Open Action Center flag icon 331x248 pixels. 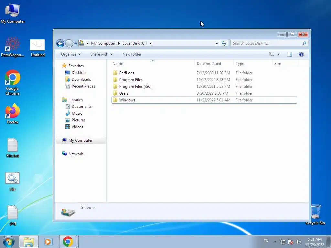(x=291, y=242)
